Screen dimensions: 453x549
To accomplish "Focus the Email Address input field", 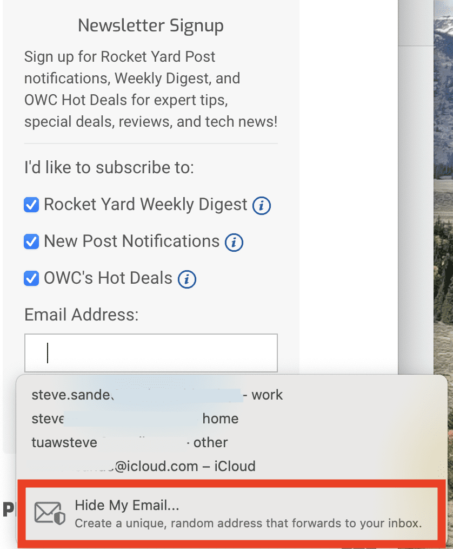I will [x=151, y=352].
